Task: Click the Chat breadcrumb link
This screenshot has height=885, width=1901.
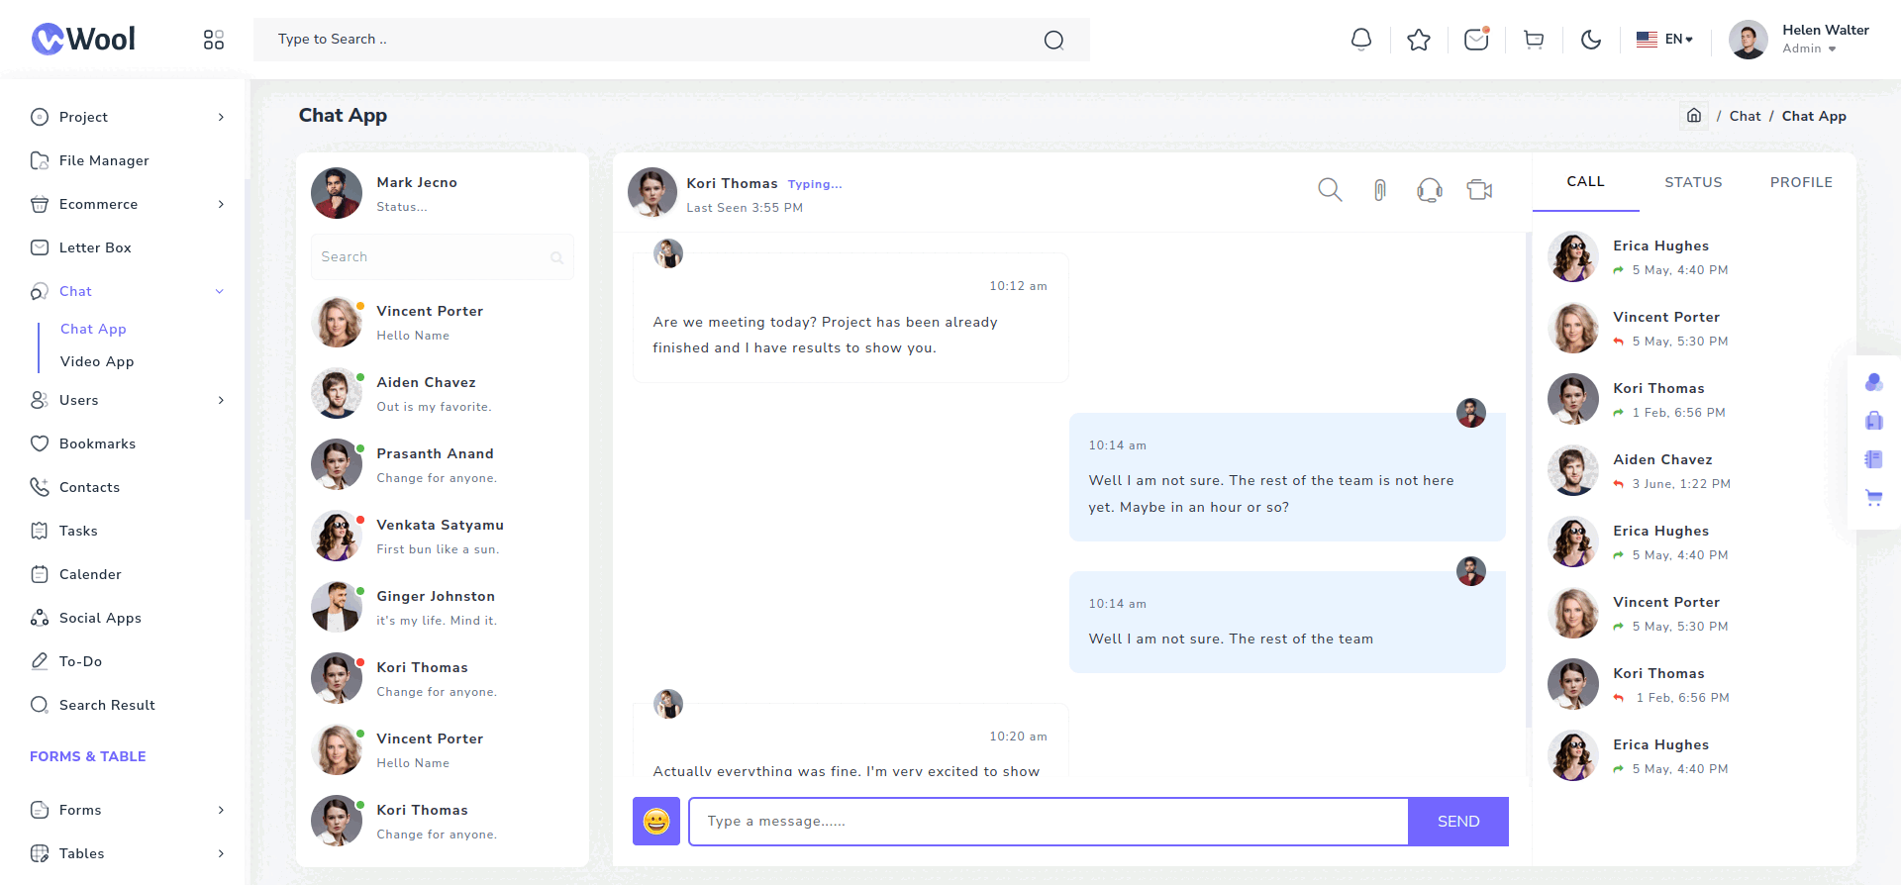Action: tap(1745, 116)
